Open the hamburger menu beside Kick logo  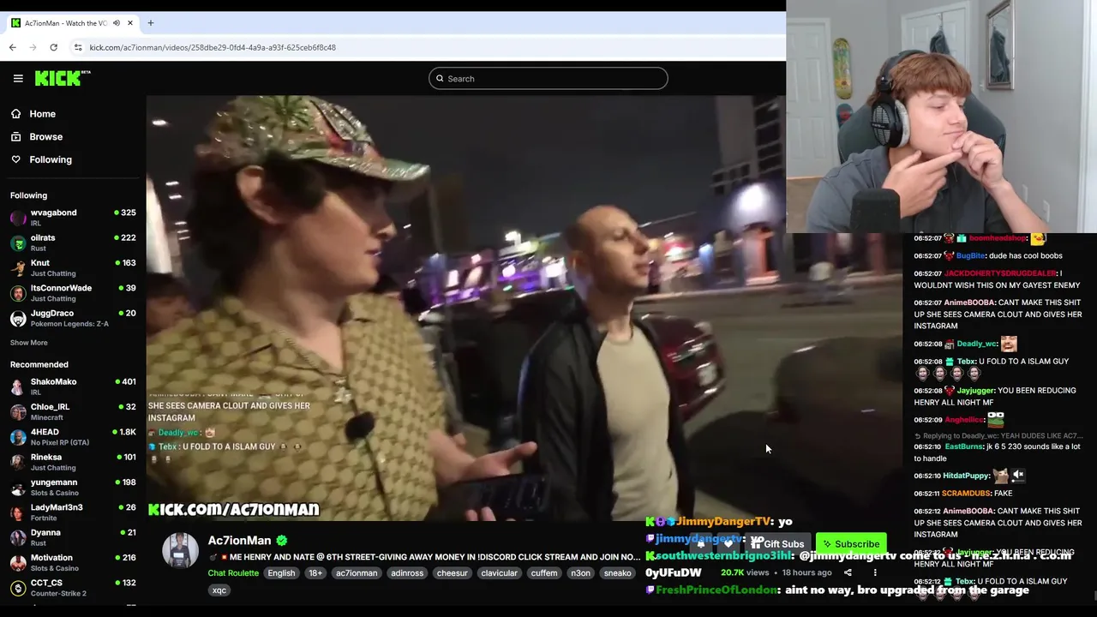point(18,78)
